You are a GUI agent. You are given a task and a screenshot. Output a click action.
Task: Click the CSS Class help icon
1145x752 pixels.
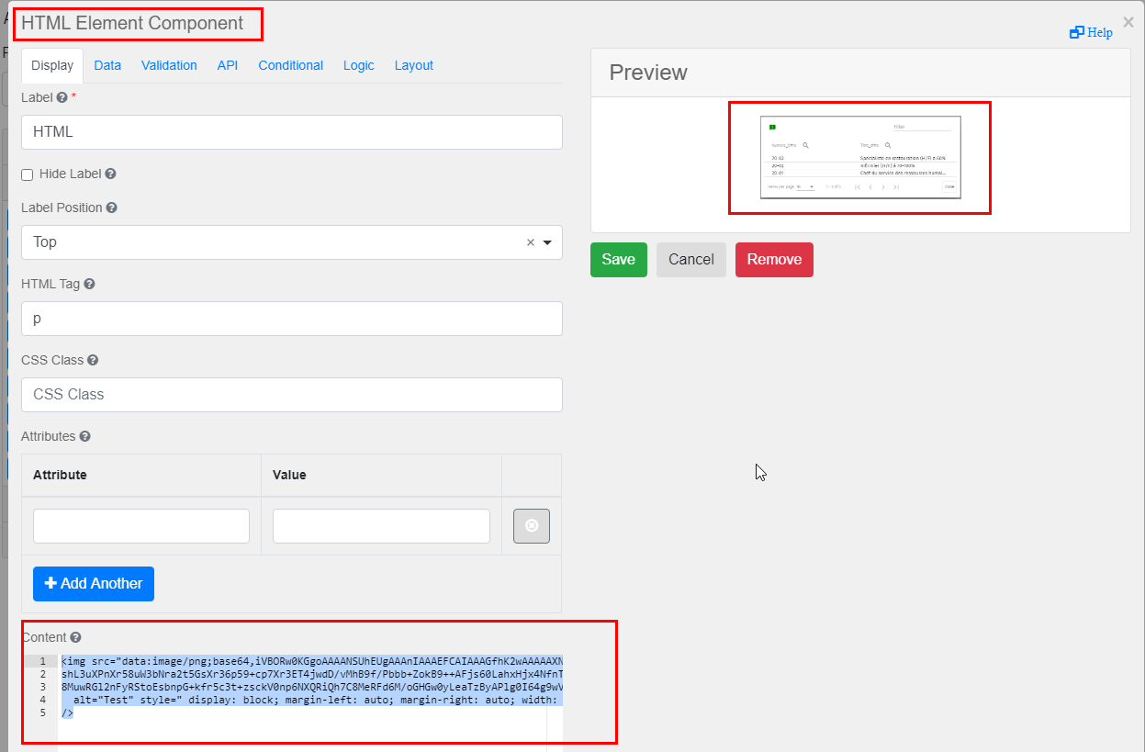pyautogui.click(x=93, y=361)
